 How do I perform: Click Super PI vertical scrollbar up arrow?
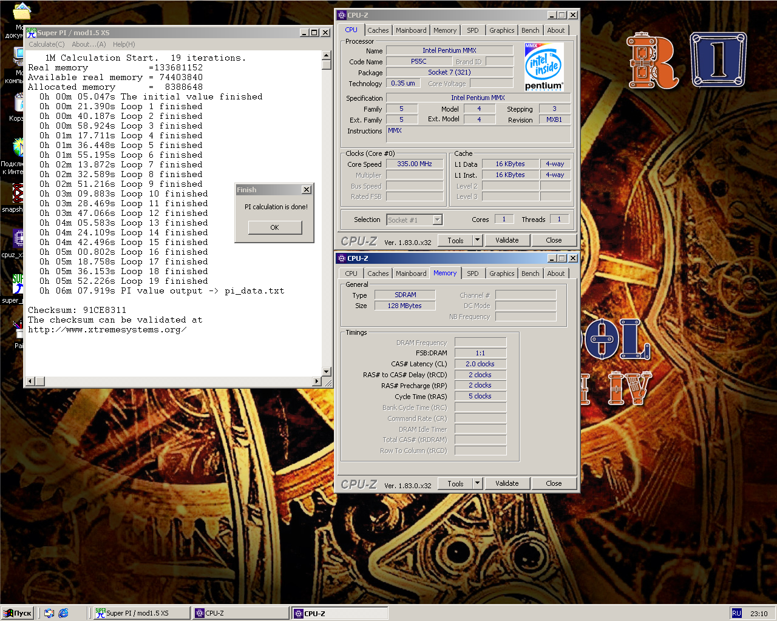[x=327, y=55]
